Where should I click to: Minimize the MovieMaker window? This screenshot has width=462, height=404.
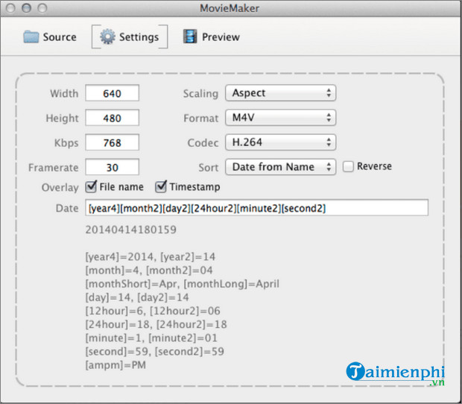point(26,7)
